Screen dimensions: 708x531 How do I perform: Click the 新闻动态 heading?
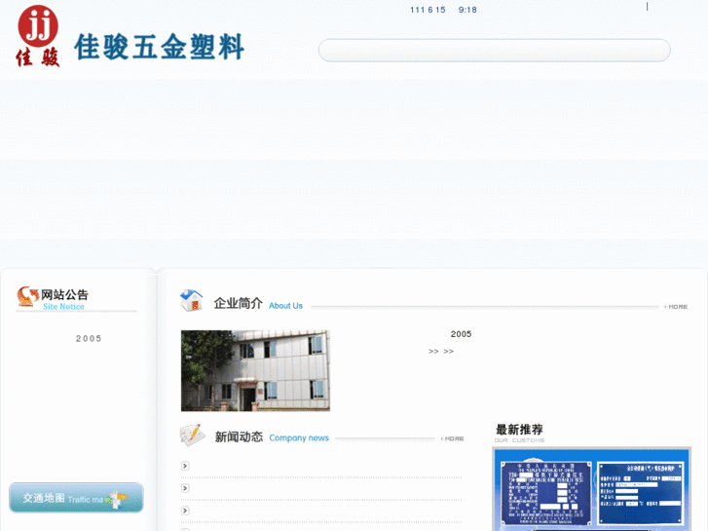click(x=239, y=437)
